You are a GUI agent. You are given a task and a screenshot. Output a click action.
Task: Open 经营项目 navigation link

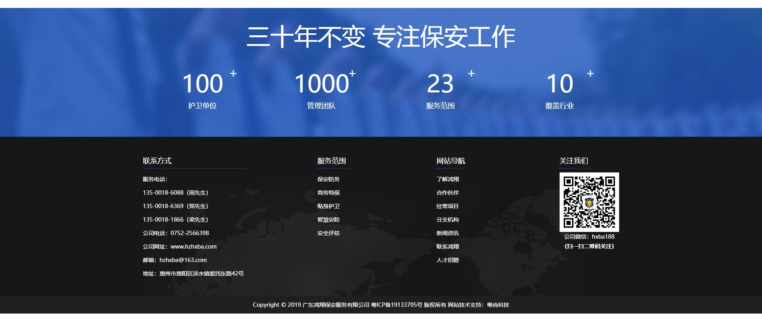[447, 206]
